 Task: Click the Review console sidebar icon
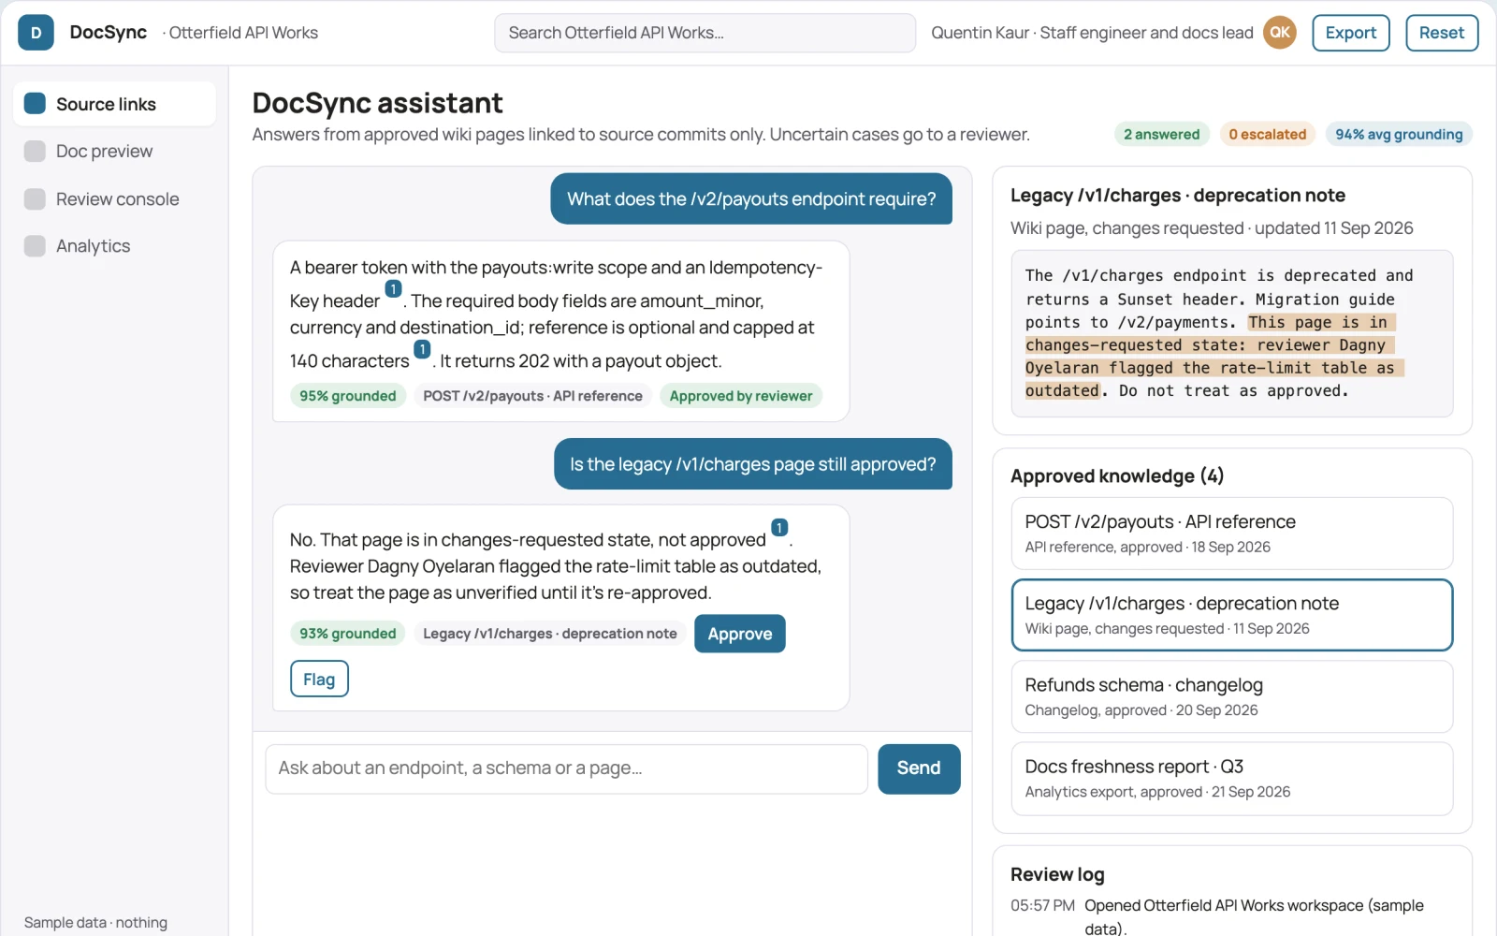[35, 199]
